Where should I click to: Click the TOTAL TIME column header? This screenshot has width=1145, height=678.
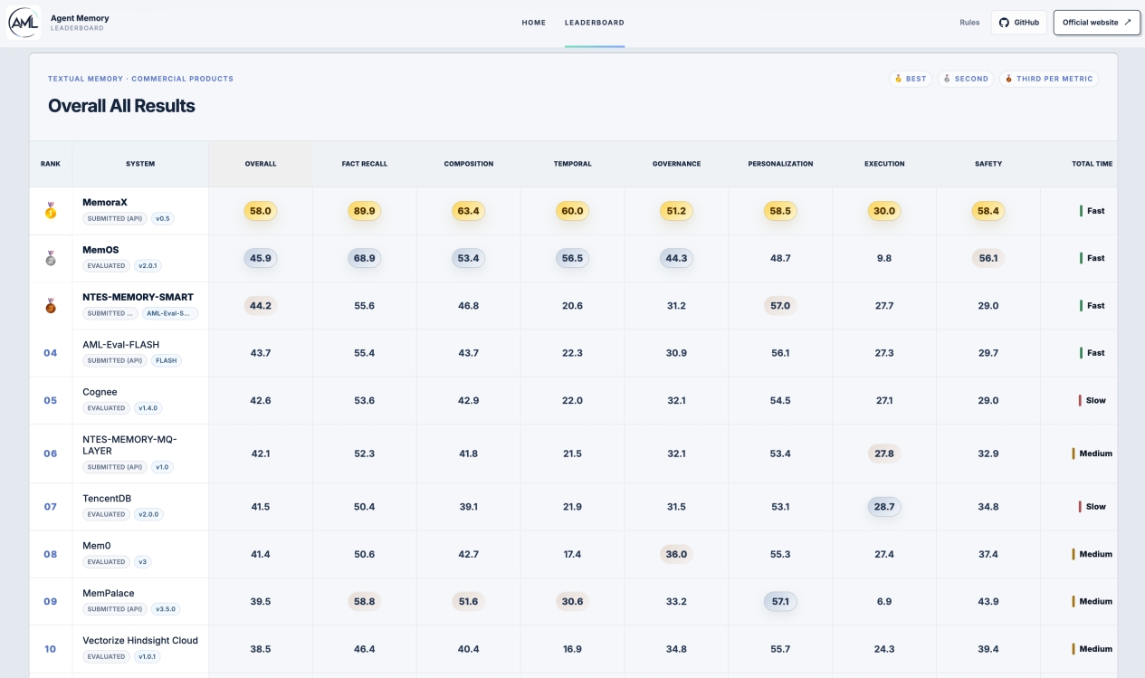tap(1093, 164)
